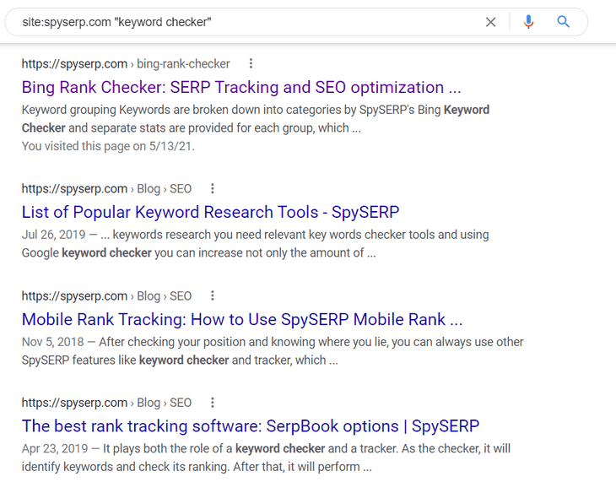Click the URL breadcrumb above Keyword Research Tools
This screenshot has width=616, height=493.
[106, 188]
